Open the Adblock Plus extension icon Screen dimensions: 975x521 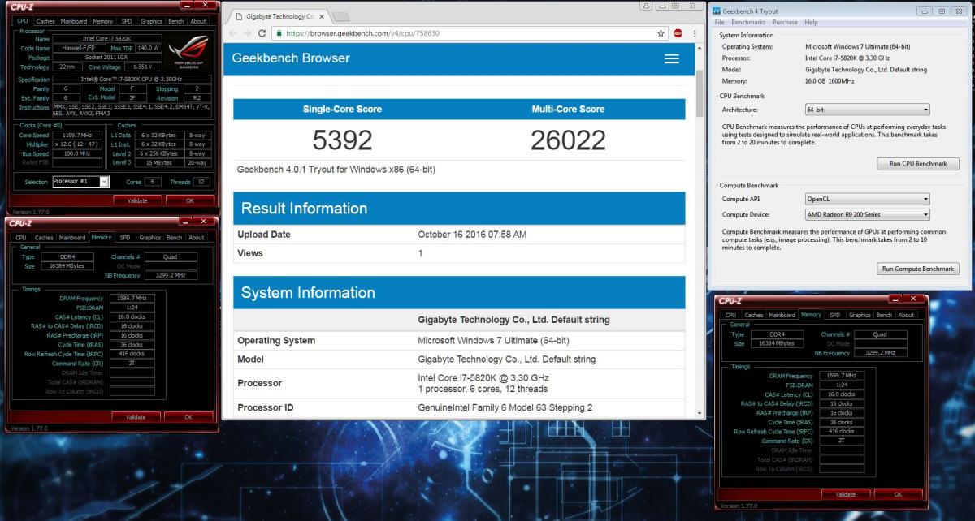coord(678,33)
